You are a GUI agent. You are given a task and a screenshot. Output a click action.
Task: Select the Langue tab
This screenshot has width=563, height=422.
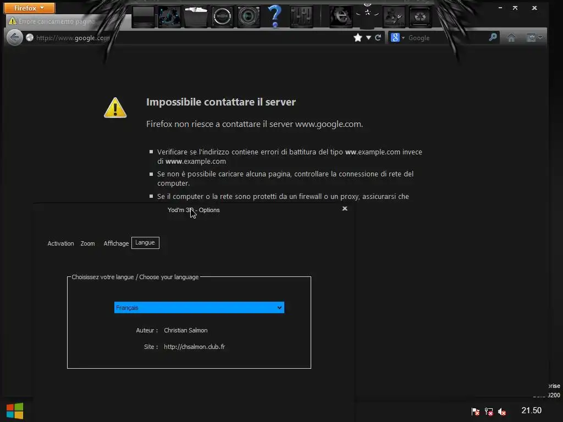pyautogui.click(x=145, y=242)
